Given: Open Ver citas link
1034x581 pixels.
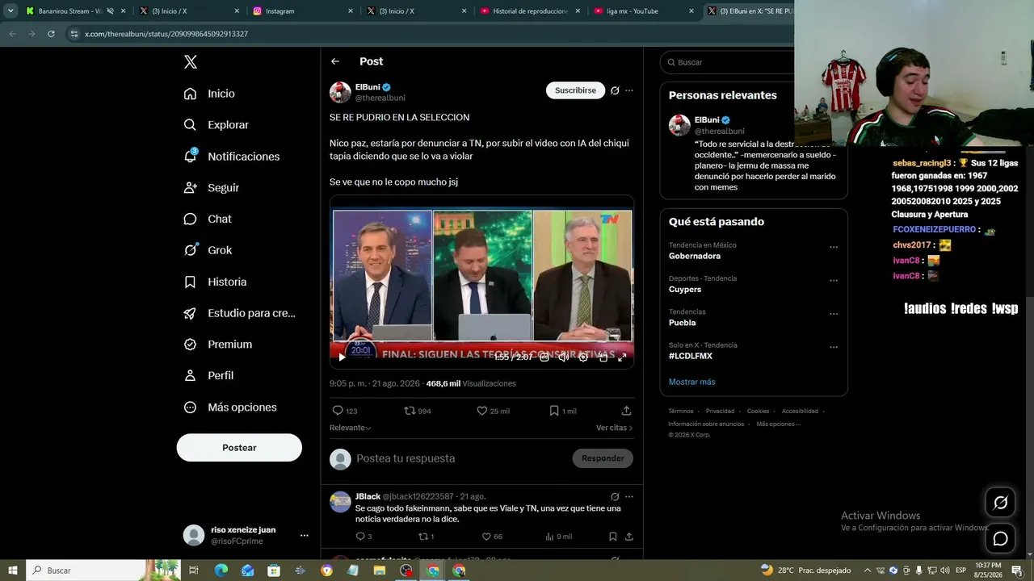Looking at the screenshot, I should click(615, 428).
